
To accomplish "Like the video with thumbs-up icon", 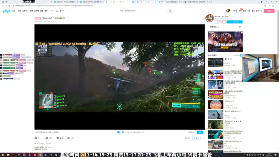I will [x=36, y=138].
